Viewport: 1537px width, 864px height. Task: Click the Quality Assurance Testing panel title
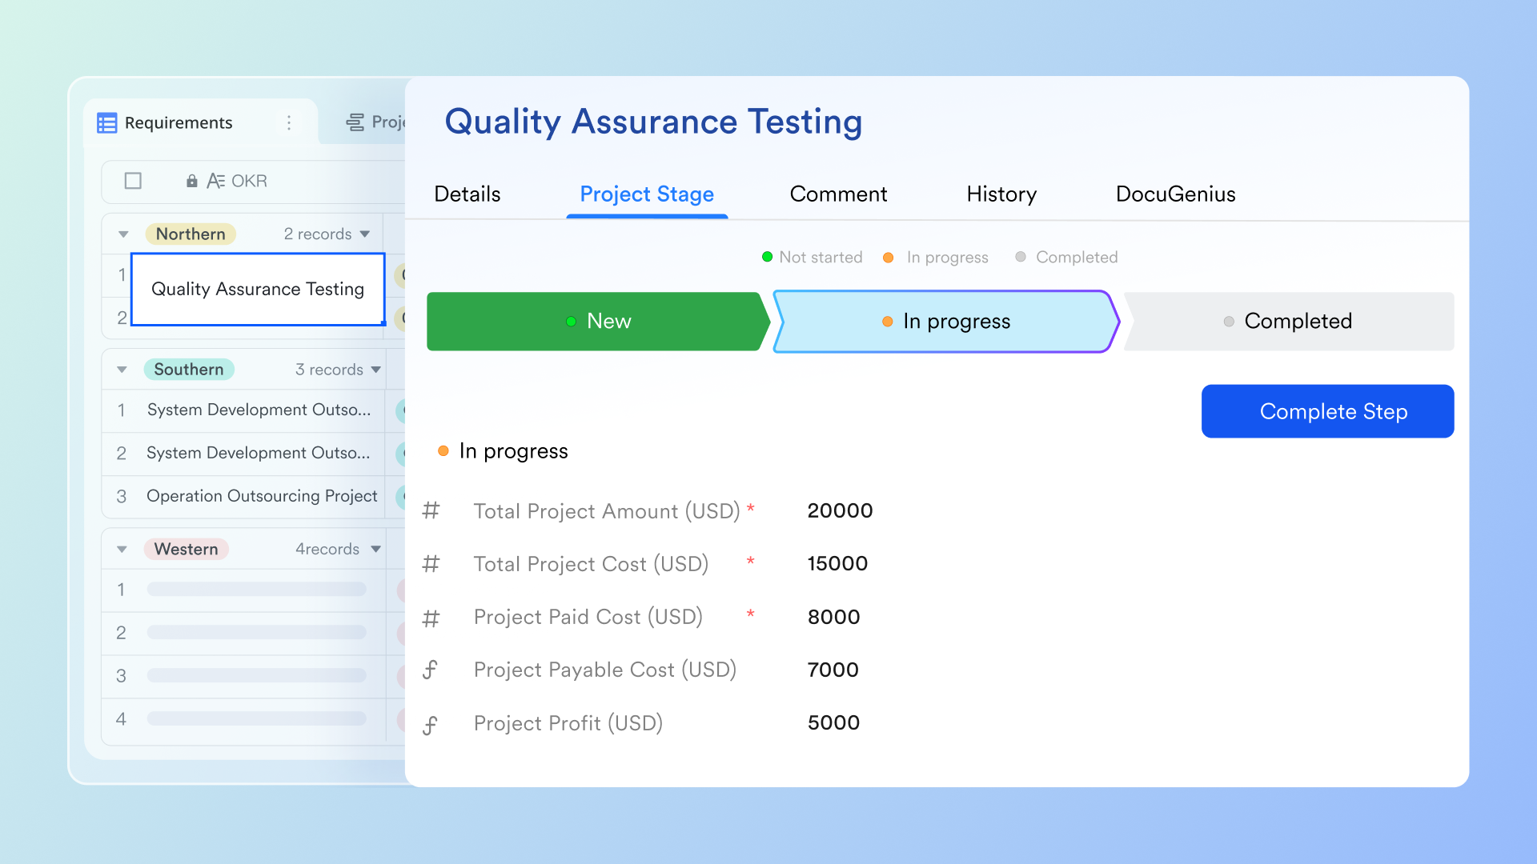(653, 122)
